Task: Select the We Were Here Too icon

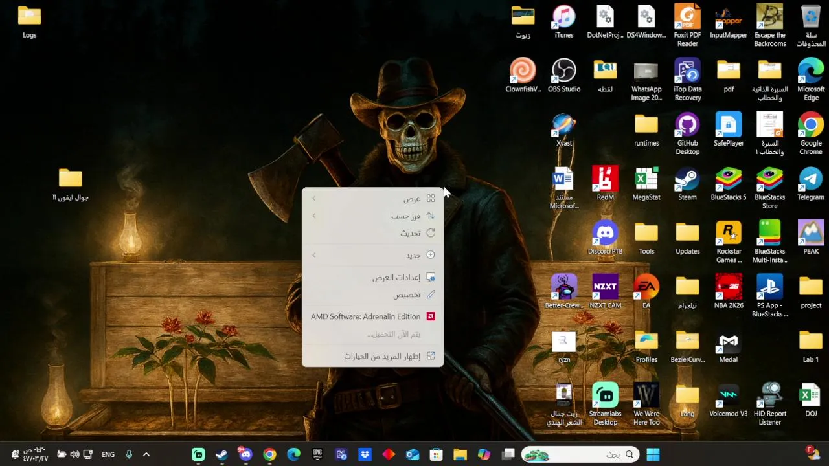Action: [x=646, y=405]
